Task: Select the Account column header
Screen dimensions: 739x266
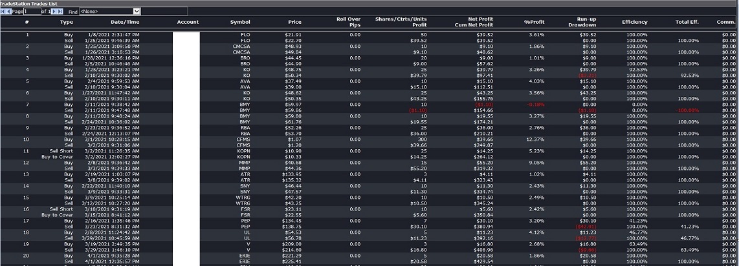Action: pyautogui.click(x=188, y=22)
